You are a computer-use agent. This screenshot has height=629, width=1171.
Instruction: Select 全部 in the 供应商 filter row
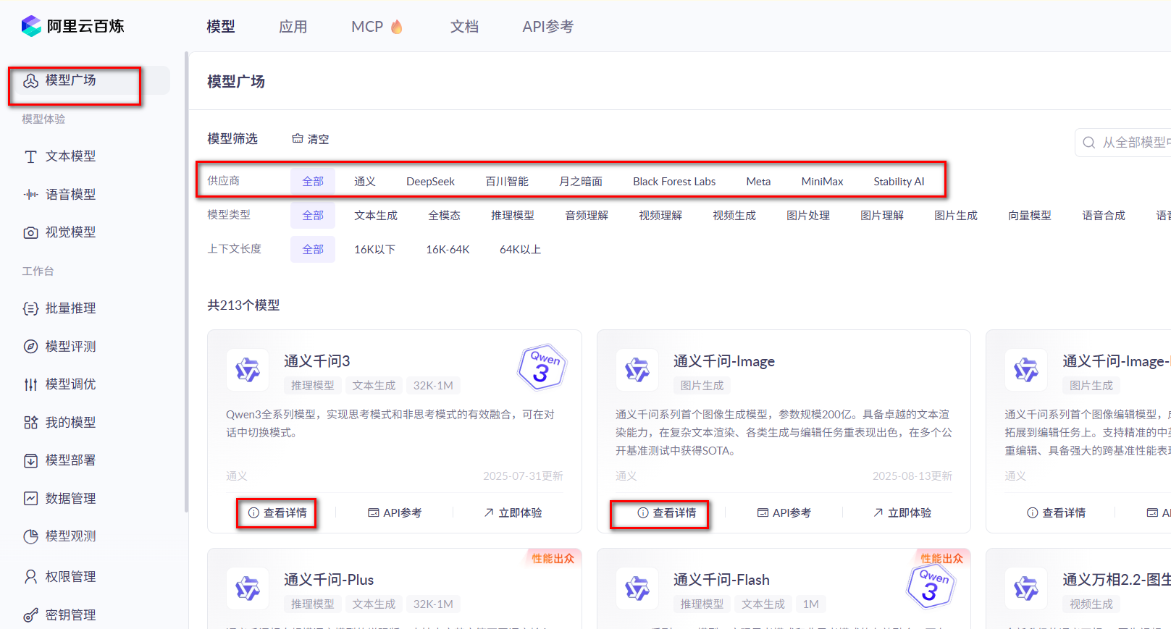point(313,181)
